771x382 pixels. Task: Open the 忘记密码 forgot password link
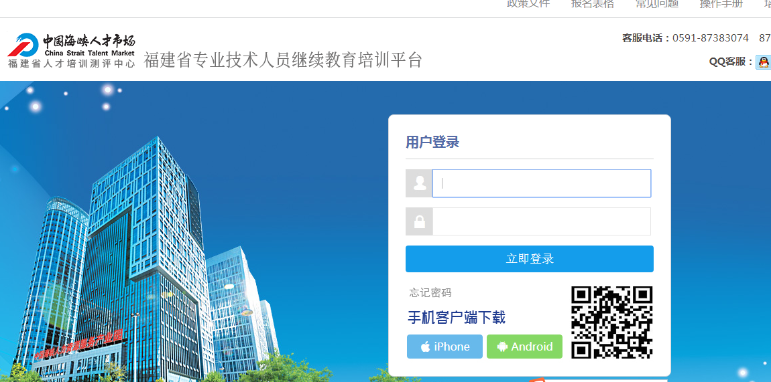[x=430, y=293]
